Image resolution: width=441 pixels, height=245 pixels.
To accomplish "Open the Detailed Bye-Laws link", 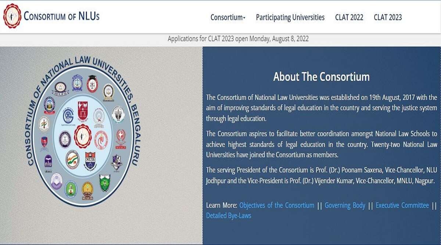I will [229, 216].
